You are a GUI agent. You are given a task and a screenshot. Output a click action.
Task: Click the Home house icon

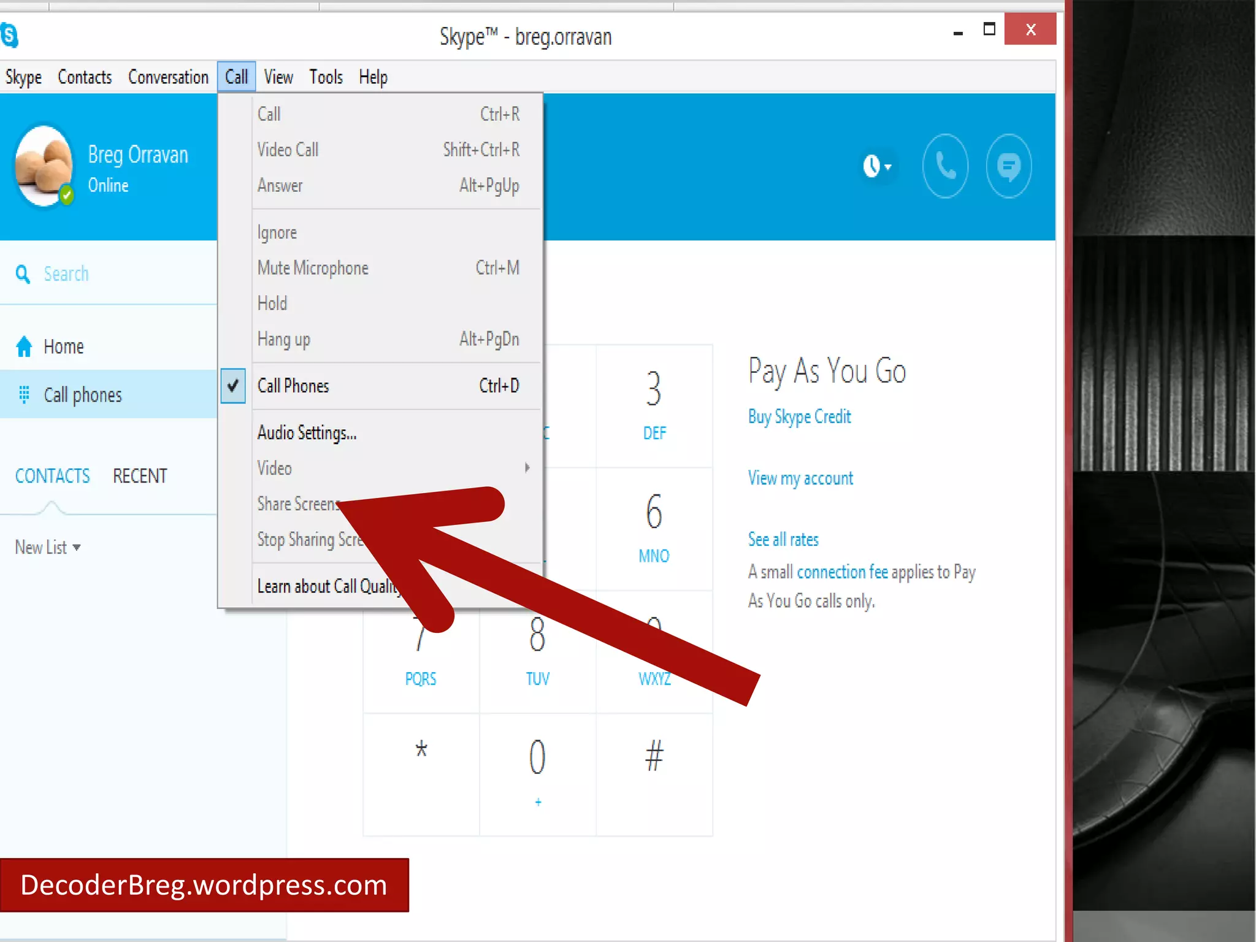tap(24, 347)
